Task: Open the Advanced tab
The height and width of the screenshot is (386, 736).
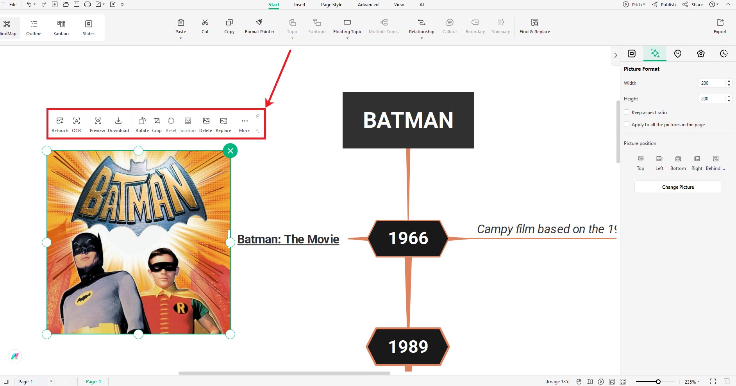Action: (368, 5)
